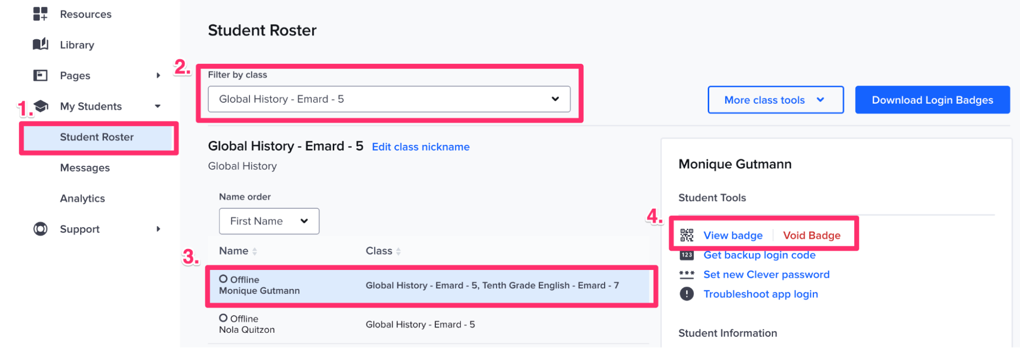Click the 123 backup login code icon
The image size is (1020, 348).
click(686, 255)
